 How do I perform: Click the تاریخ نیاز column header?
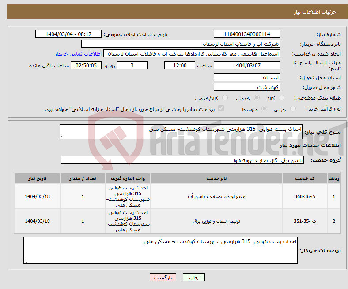pos(37,178)
